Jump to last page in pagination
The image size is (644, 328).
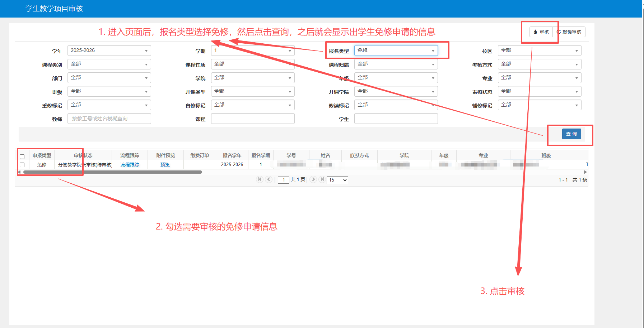click(x=322, y=179)
